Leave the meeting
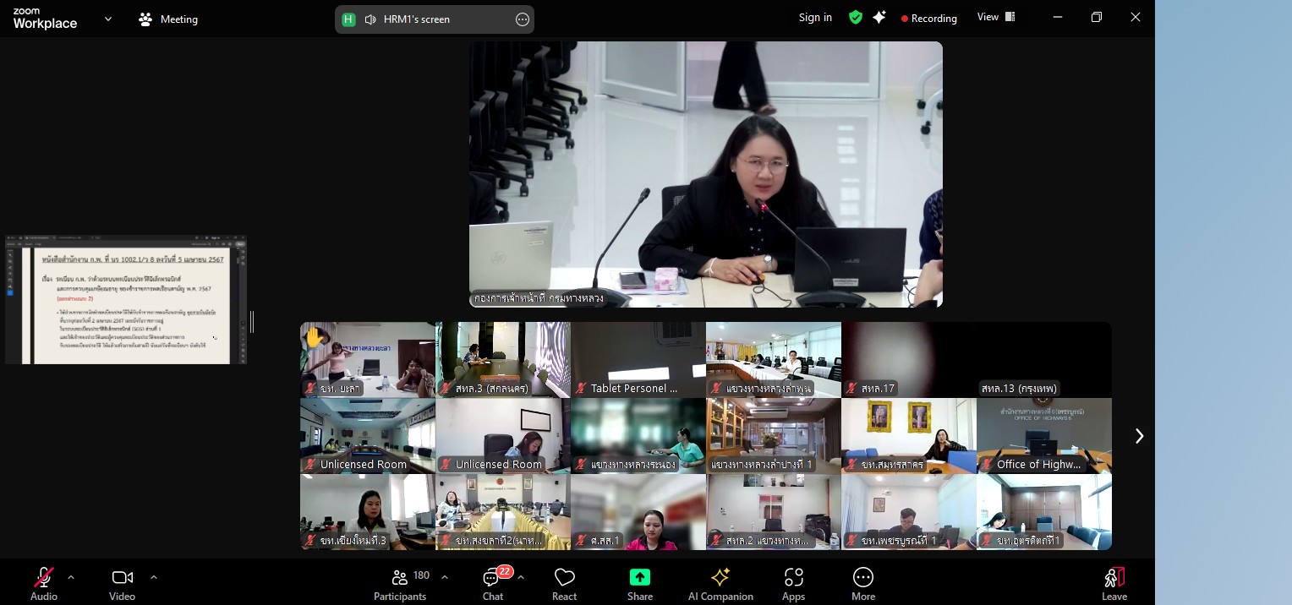Screen dimensions: 1292x605 pyautogui.click(x=1114, y=583)
